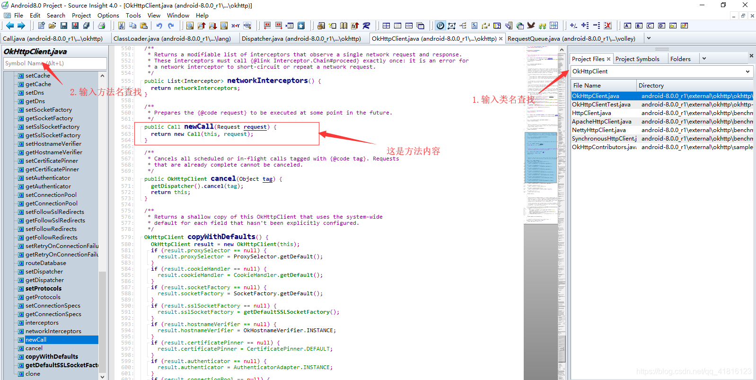Open a file with the folder icon
This screenshot has height=380, width=756.
pos(53,26)
